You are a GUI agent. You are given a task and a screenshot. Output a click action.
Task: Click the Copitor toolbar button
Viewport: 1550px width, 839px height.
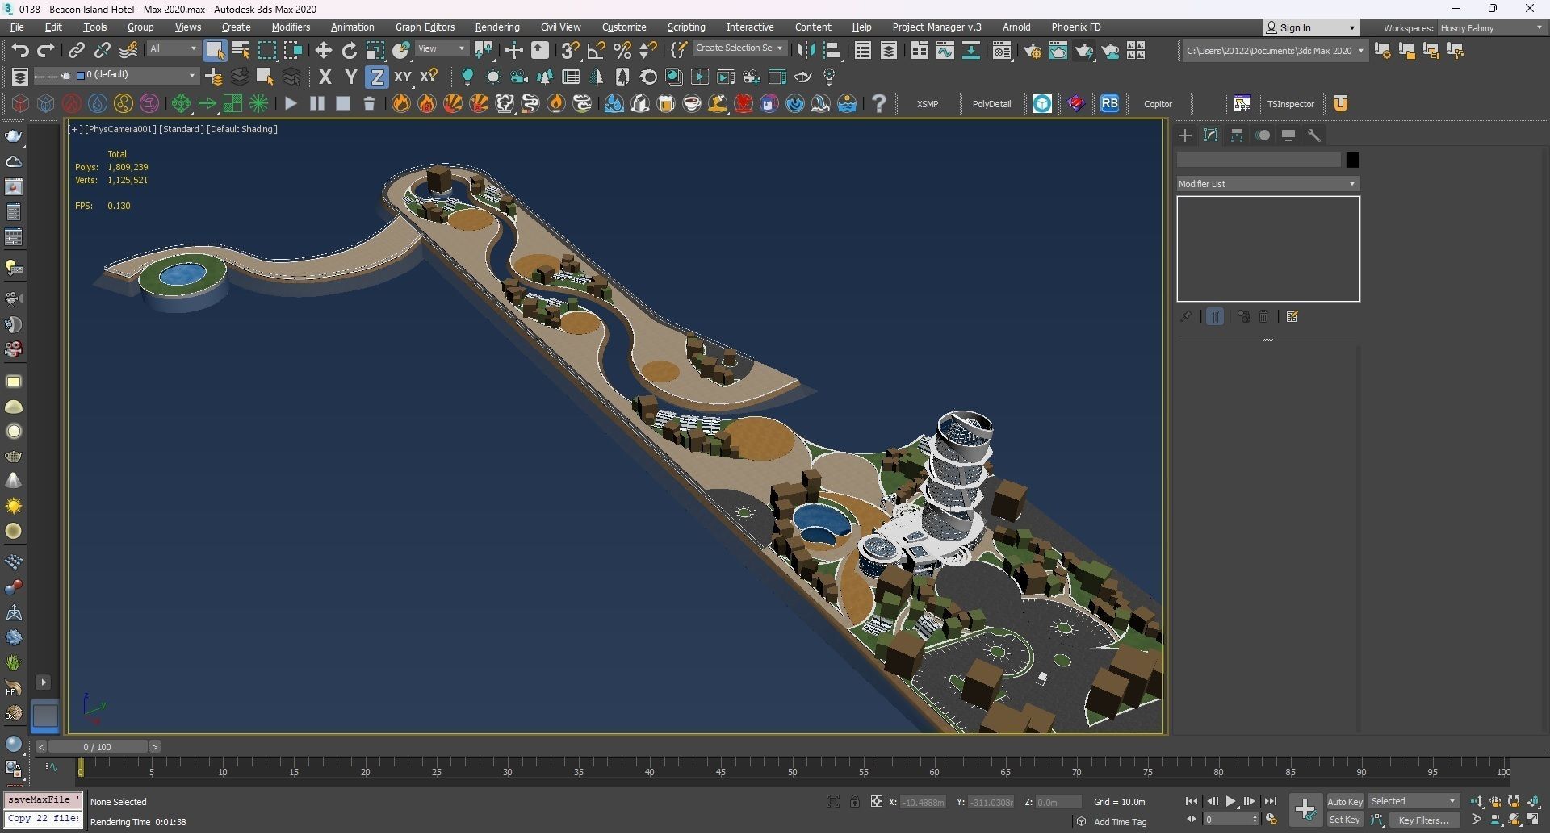tap(1158, 104)
